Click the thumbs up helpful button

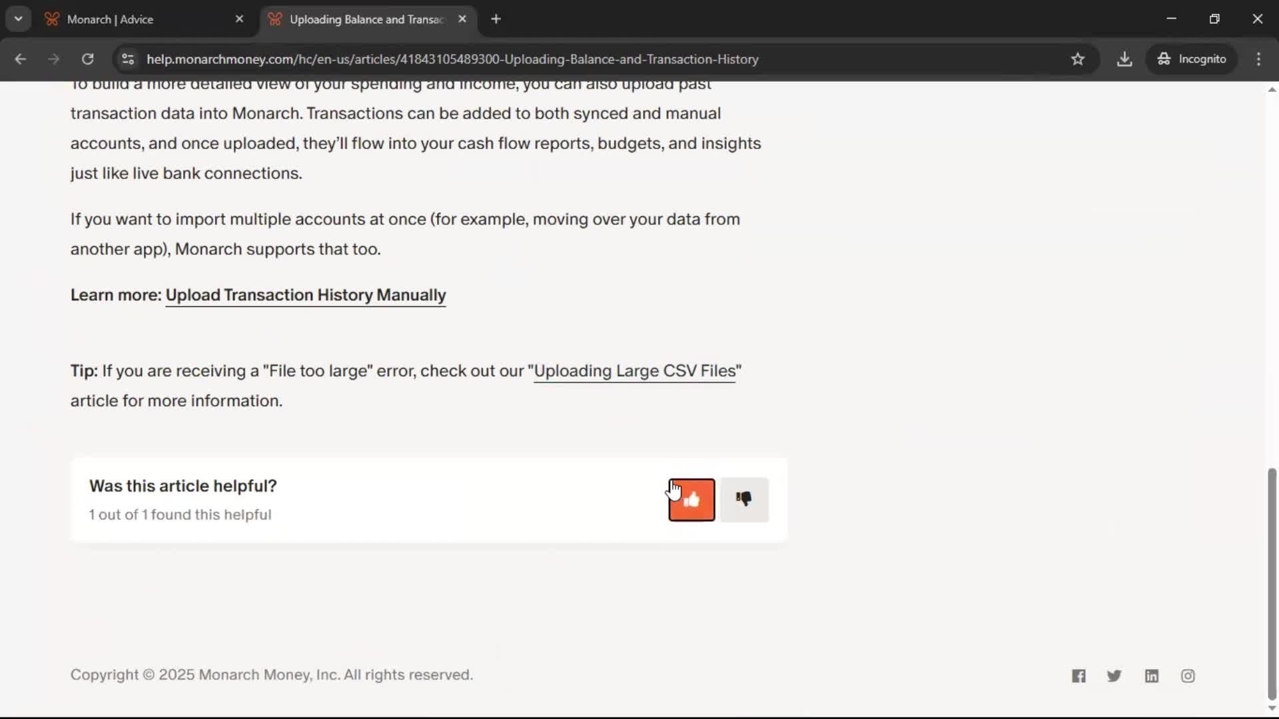pyautogui.click(x=691, y=500)
